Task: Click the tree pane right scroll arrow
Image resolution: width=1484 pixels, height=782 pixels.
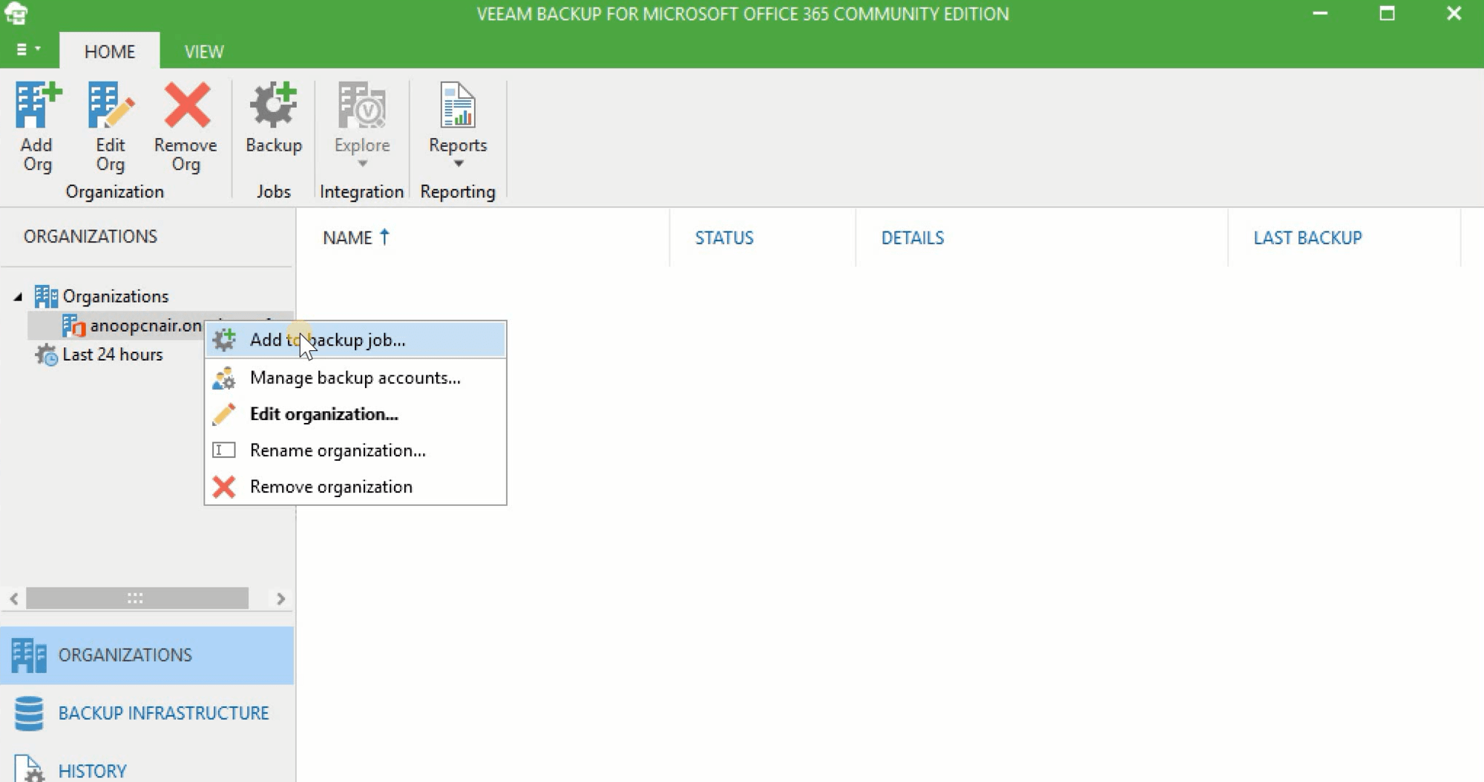Action: coord(280,598)
